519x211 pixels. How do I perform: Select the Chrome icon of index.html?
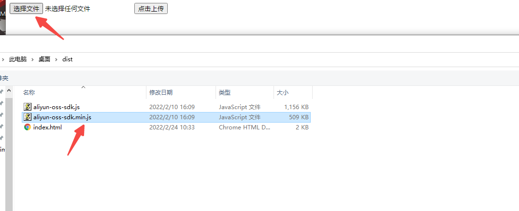(x=28, y=127)
